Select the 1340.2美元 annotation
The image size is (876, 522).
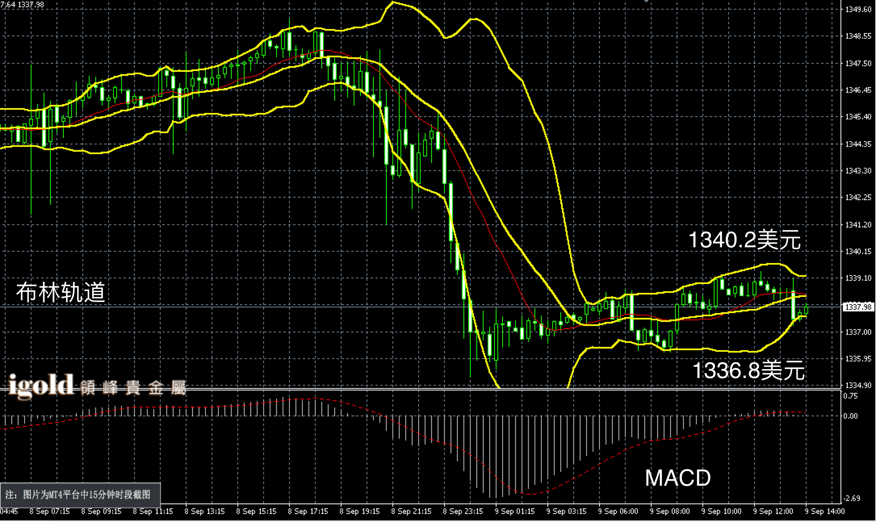[744, 240]
